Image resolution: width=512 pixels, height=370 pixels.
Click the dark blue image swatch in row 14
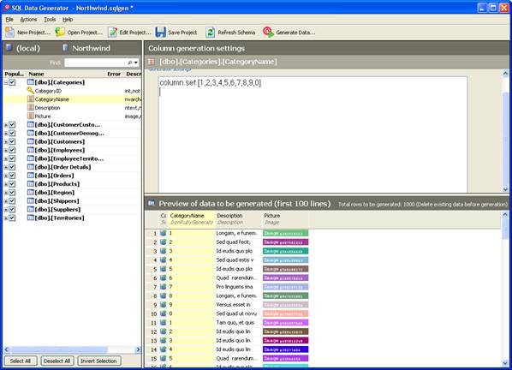(x=285, y=349)
